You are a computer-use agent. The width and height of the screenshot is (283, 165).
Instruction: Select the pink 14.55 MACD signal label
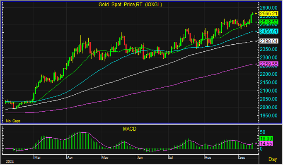click(x=266, y=144)
